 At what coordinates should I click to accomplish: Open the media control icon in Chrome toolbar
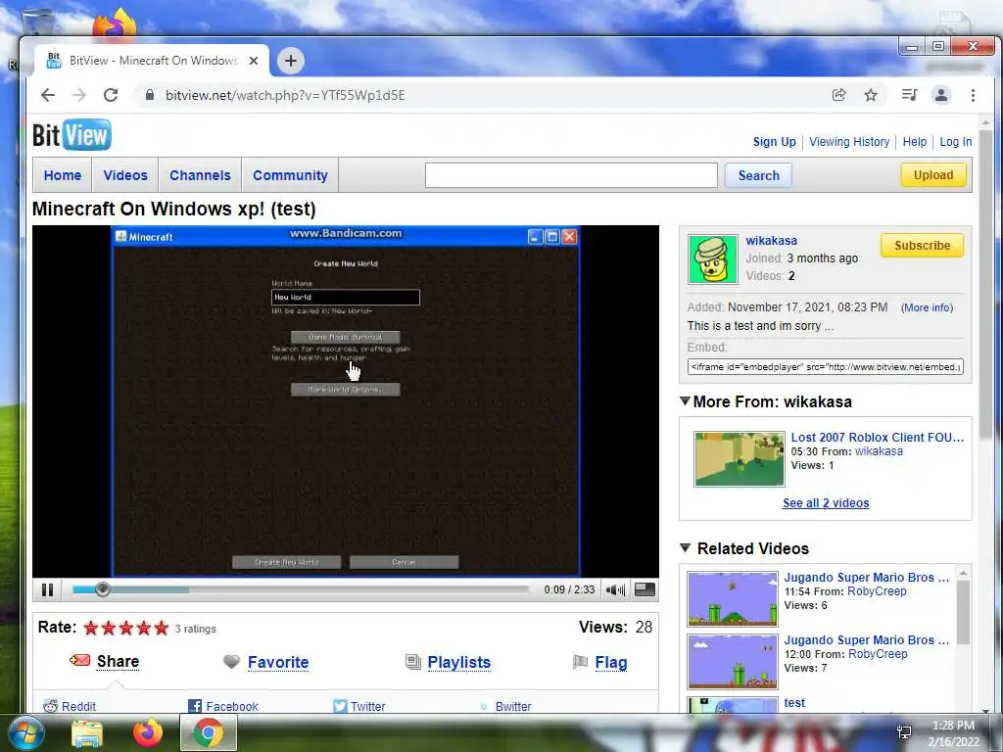point(909,95)
